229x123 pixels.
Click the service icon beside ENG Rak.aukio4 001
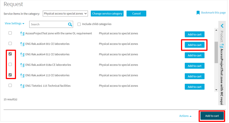pyautogui.click(x=22, y=44)
